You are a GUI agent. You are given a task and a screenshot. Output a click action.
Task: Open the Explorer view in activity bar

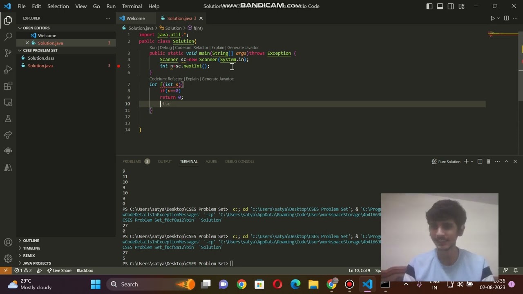(x=8, y=20)
